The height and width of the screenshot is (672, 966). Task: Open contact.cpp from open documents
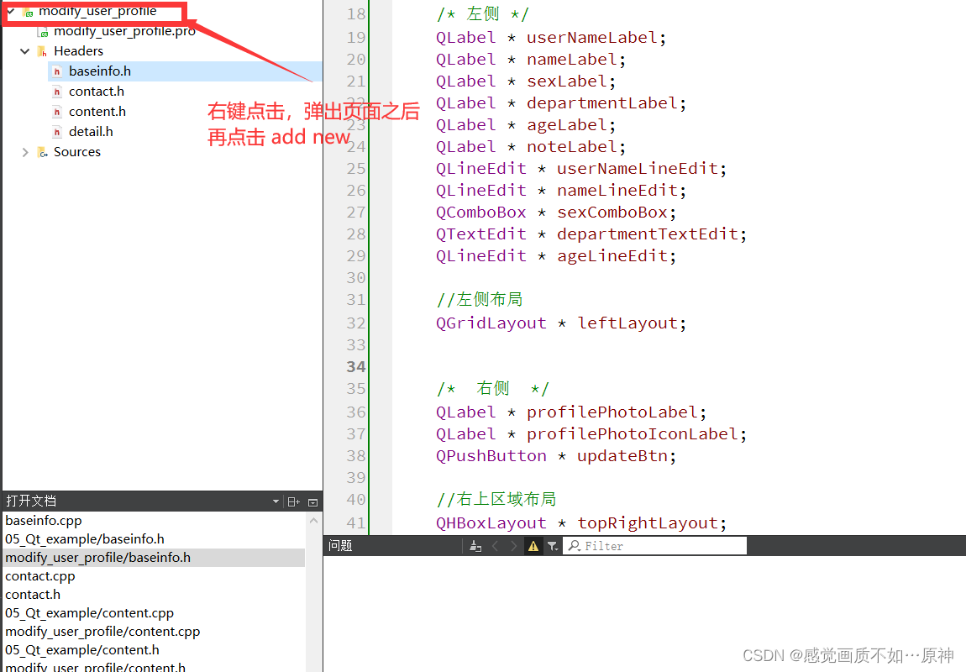[40, 576]
